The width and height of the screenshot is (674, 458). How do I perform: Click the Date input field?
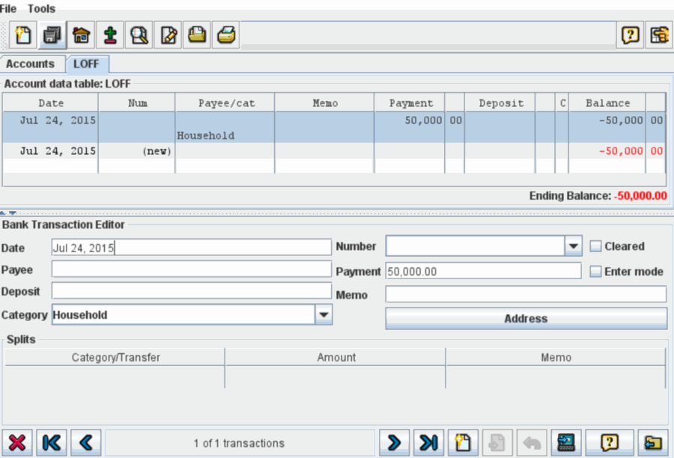[191, 248]
